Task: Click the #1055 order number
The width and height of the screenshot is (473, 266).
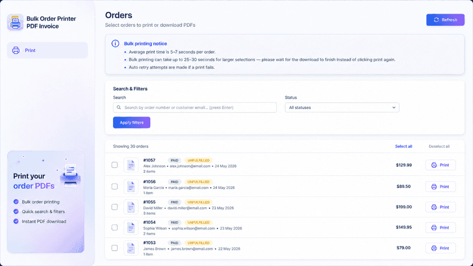Action: pos(149,202)
